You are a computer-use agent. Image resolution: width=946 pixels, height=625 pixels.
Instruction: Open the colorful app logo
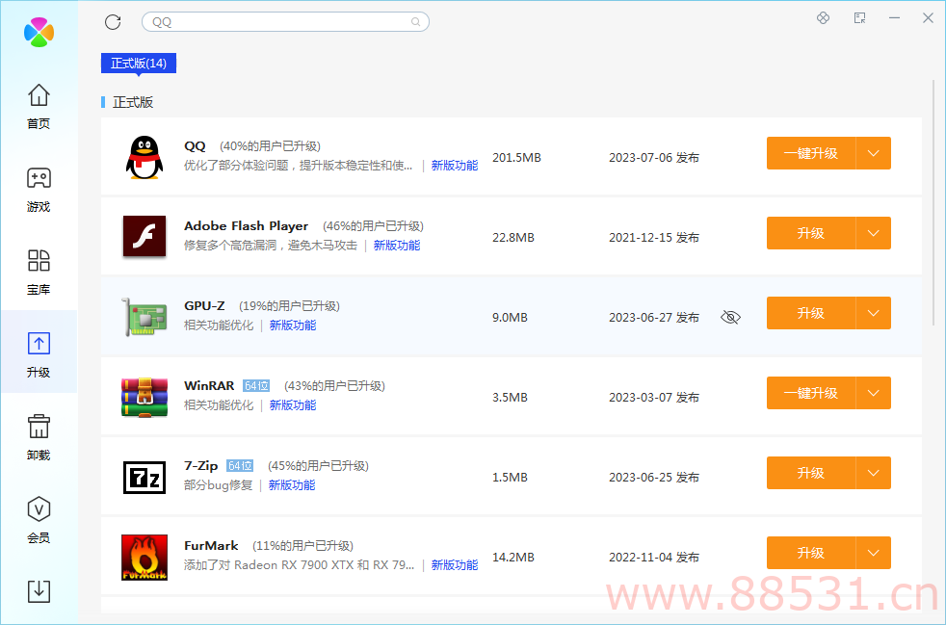point(39,32)
